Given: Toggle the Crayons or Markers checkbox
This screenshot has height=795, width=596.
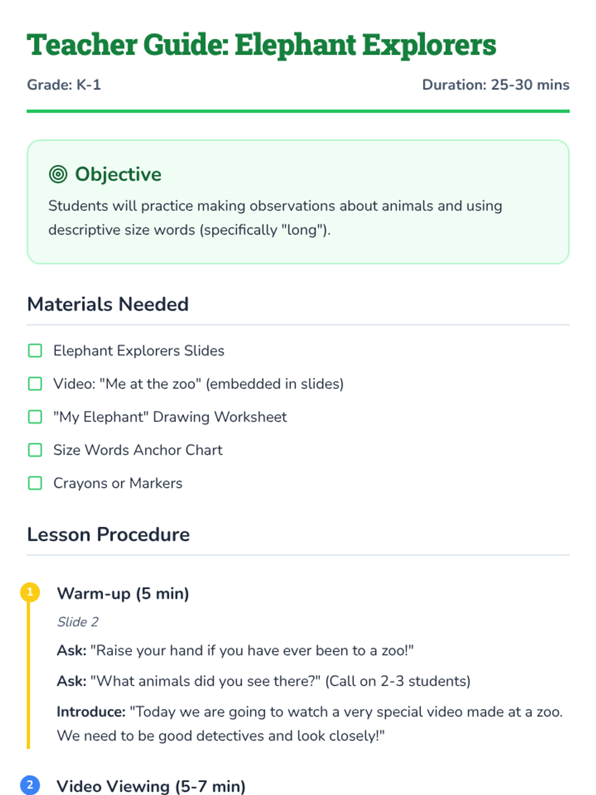Looking at the screenshot, I should 35,483.
